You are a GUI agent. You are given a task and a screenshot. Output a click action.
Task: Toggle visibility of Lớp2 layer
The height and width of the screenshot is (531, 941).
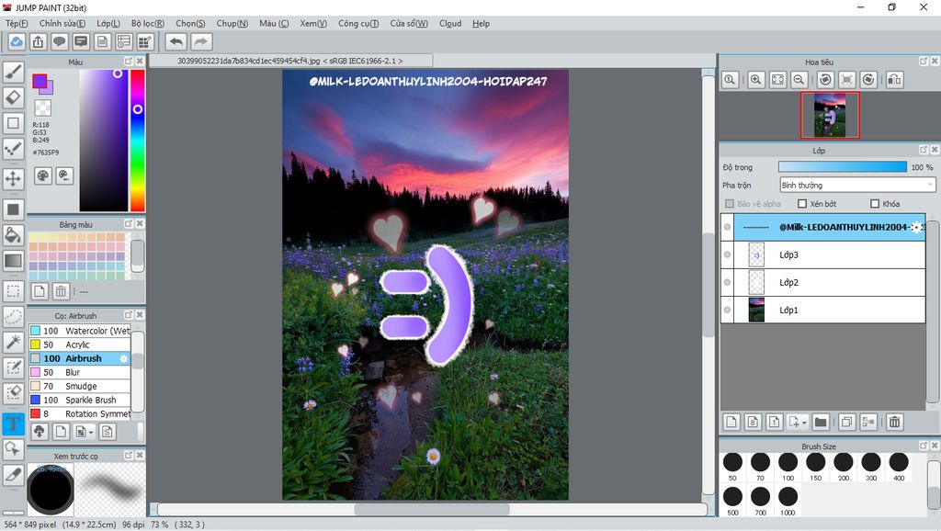(728, 282)
